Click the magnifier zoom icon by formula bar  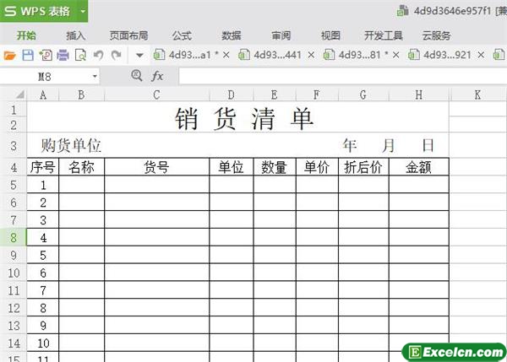[x=137, y=76]
